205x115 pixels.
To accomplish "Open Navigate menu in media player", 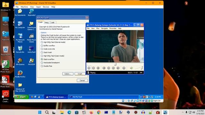I will click(x=104, y=28).
